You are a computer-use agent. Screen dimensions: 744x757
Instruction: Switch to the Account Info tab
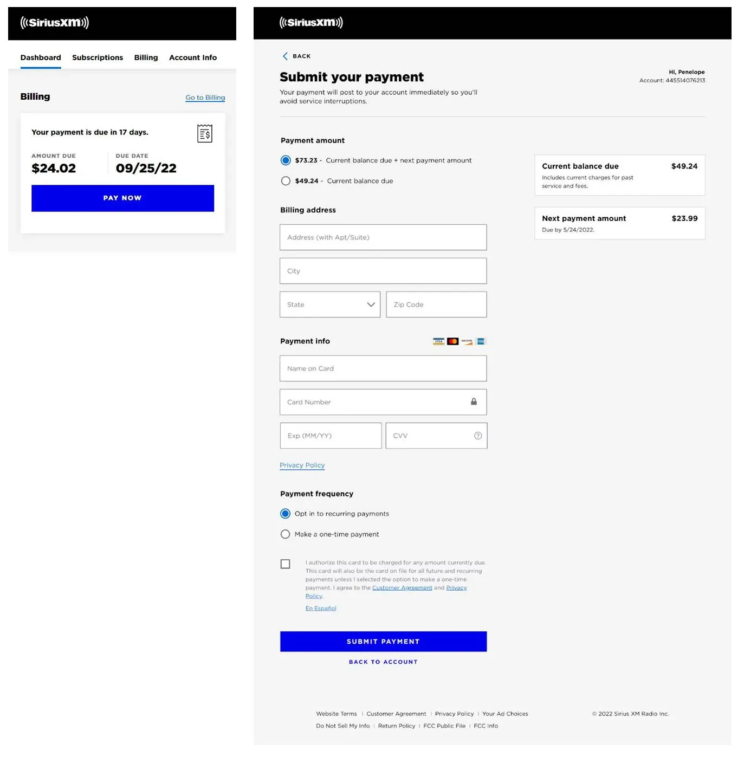coord(192,57)
